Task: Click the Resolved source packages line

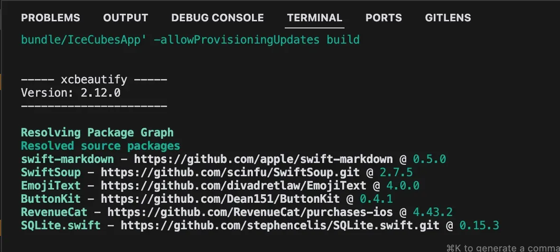Action: (100, 146)
